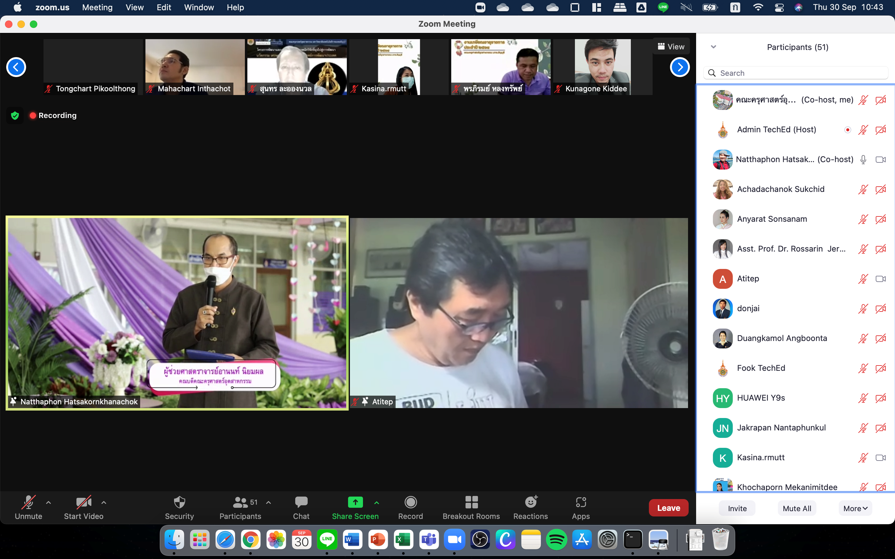Expand audio options arrow beside Unmute

[48, 502]
